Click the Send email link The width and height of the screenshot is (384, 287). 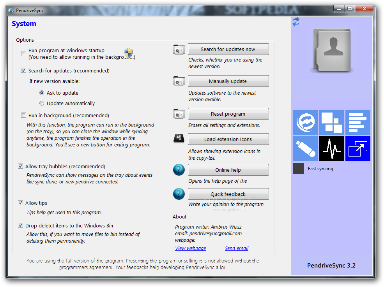click(x=237, y=248)
